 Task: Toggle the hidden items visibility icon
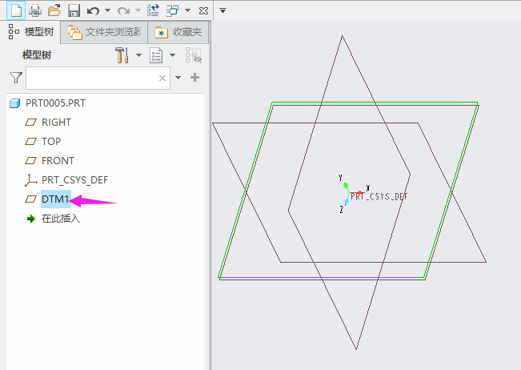click(x=194, y=55)
